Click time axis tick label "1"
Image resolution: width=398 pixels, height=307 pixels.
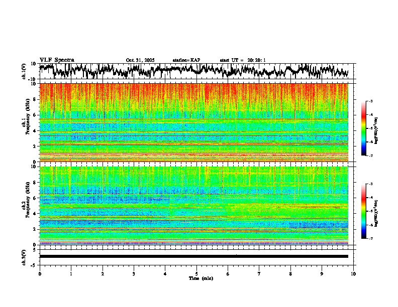point(71,274)
